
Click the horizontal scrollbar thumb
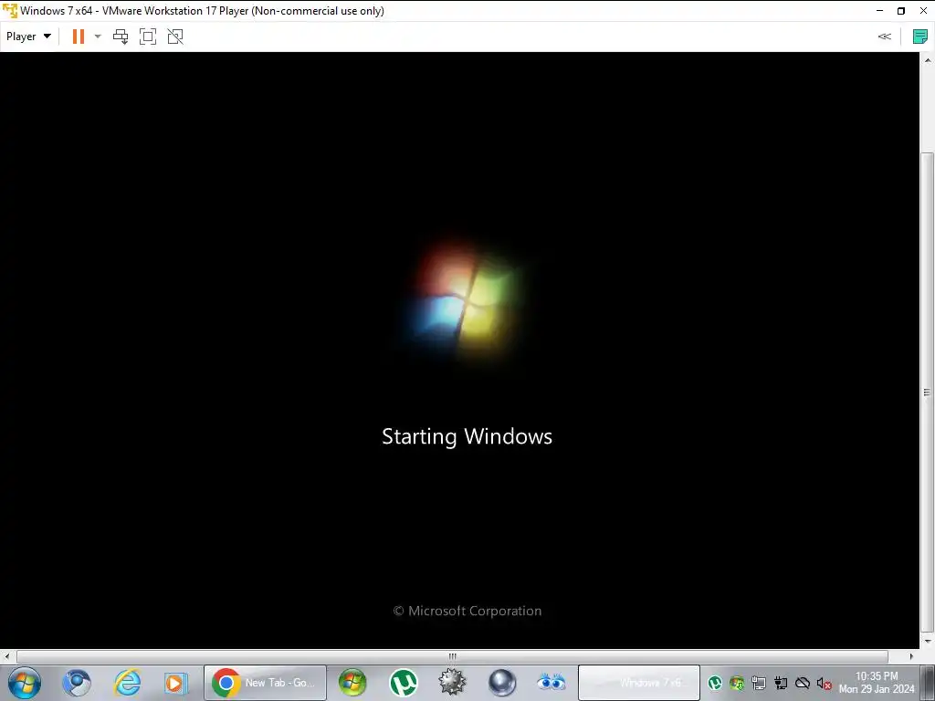click(x=453, y=656)
